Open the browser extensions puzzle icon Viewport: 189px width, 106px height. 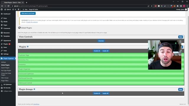coord(177,6)
